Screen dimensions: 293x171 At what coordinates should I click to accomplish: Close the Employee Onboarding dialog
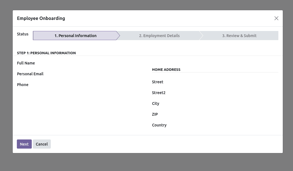pos(276,18)
